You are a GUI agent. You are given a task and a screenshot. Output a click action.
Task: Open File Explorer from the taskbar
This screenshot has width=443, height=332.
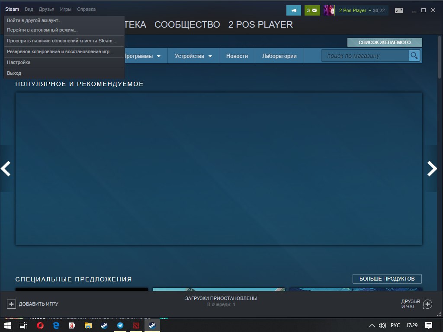pos(88,326)
